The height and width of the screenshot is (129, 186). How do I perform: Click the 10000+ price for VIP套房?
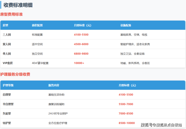(79, 63)
